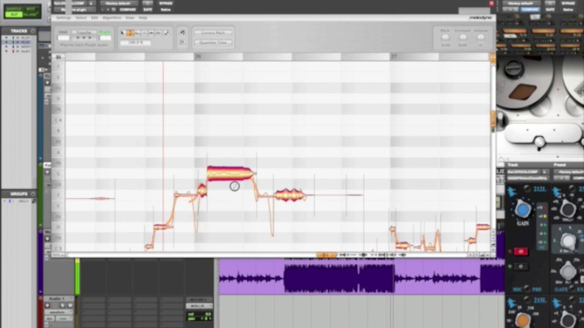The height and width of the screenshot is (328, 584).
Task: Select Melodyne's main arrow tool
Action: (122, 33)
